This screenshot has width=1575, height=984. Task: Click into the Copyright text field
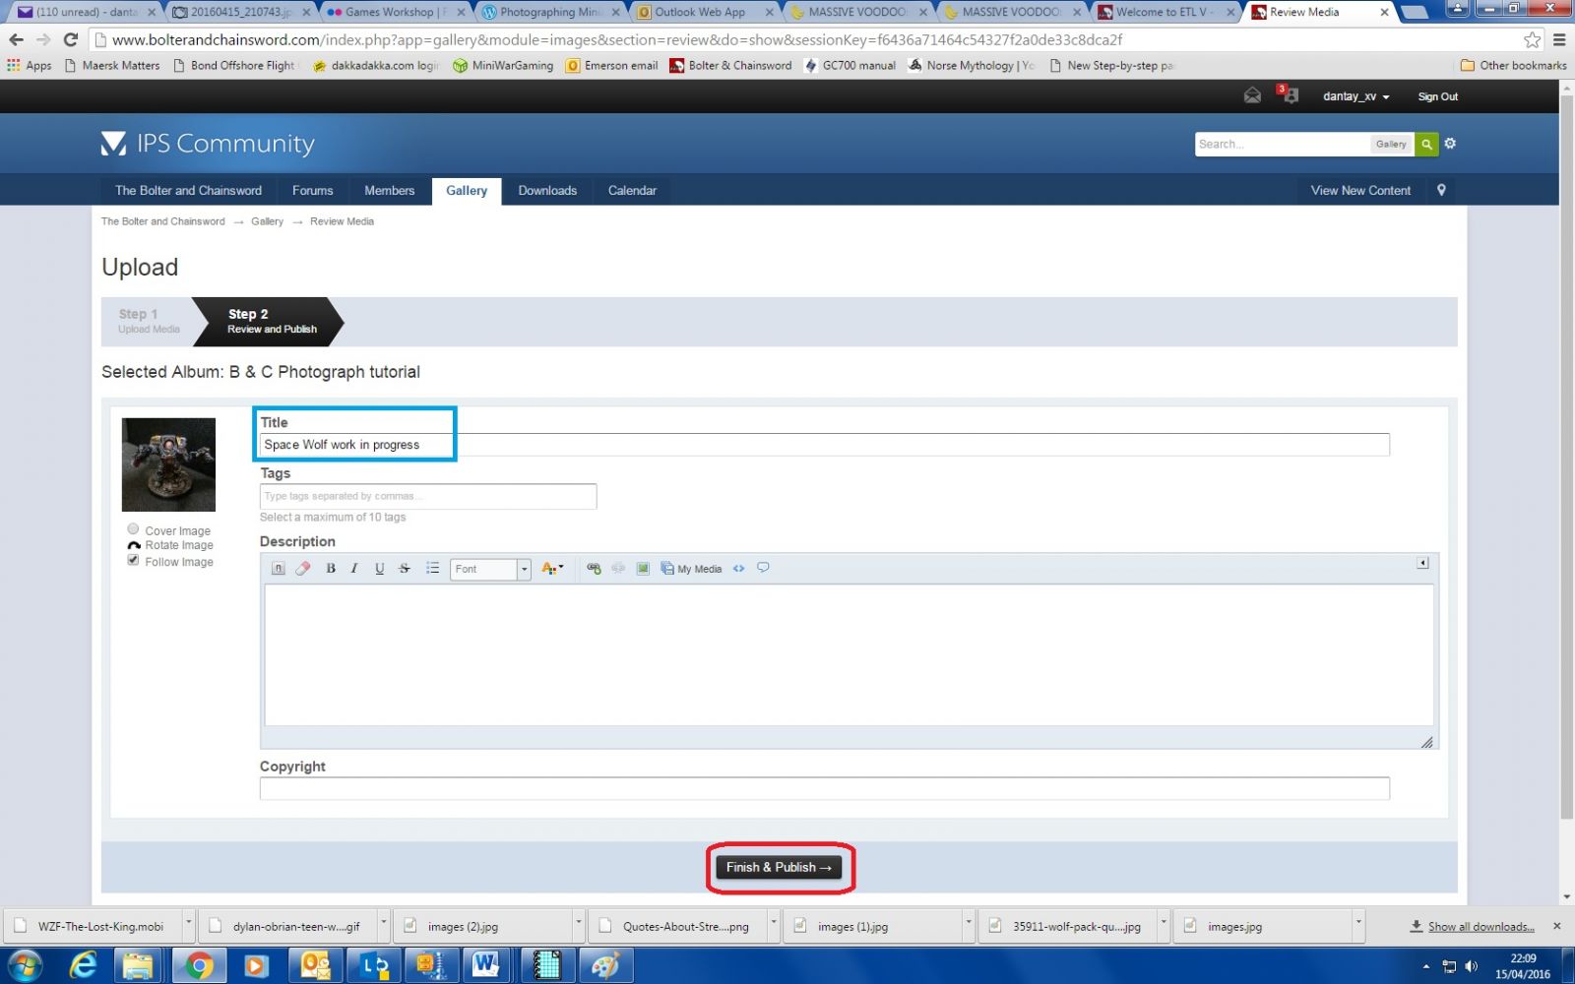click(824, 788)
